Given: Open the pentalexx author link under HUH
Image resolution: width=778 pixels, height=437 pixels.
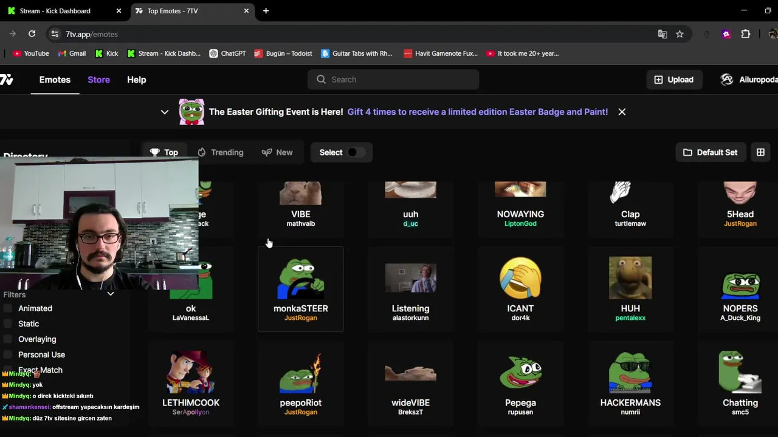Looking at the screenshot, I should pyautogui.click(x=630, y=318).
